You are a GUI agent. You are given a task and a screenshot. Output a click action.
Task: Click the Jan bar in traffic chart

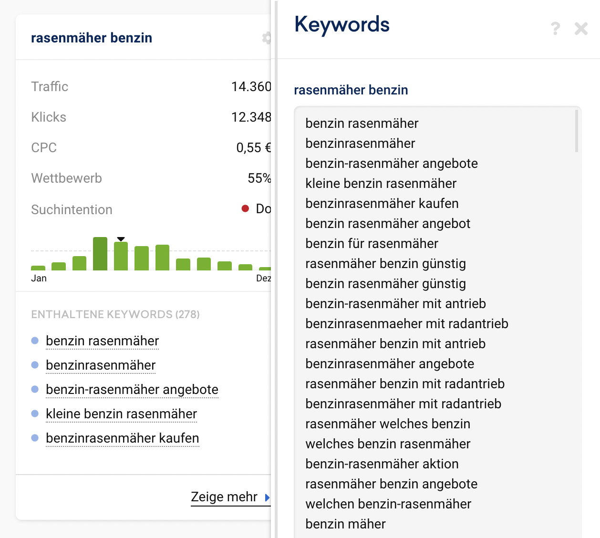(38, 268)
